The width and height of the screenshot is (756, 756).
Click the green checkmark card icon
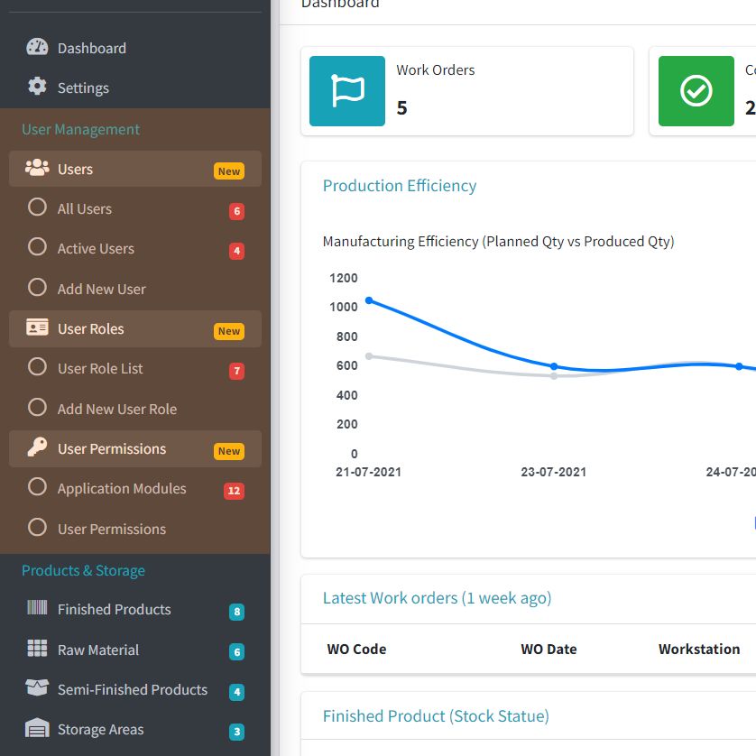pyautogui.click(x=696, y=91)
